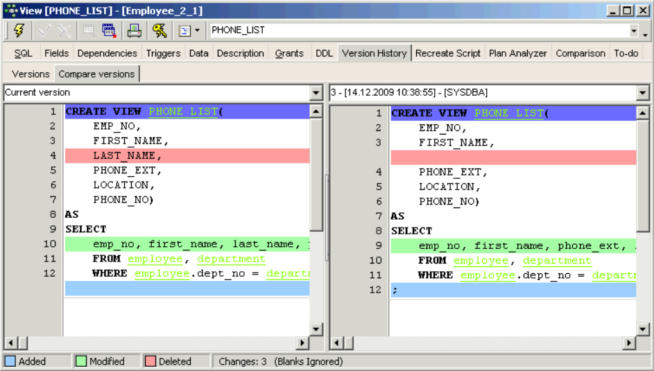654x371 pixels.
Task: Expand the version 3 SYSDBA dropdown
Action: (x=642, y=92)
